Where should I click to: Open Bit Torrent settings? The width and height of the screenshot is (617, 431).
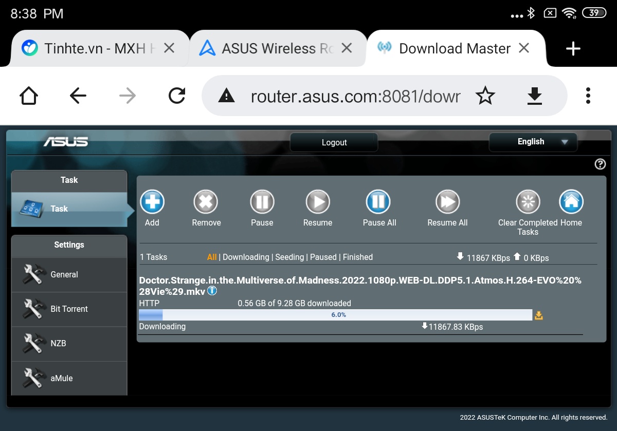click(69, 309)
